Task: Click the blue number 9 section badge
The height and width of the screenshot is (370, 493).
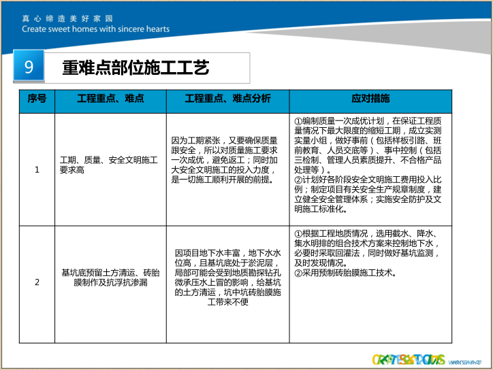Action: [29, 67]
